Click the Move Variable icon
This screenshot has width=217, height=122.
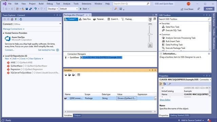pyautogui.click(x=70, y=75)
